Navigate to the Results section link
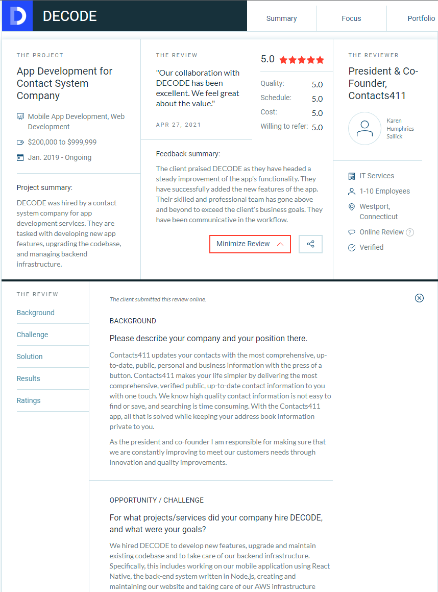 28,378
